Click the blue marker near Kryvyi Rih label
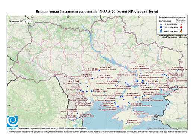 (119, 82)
